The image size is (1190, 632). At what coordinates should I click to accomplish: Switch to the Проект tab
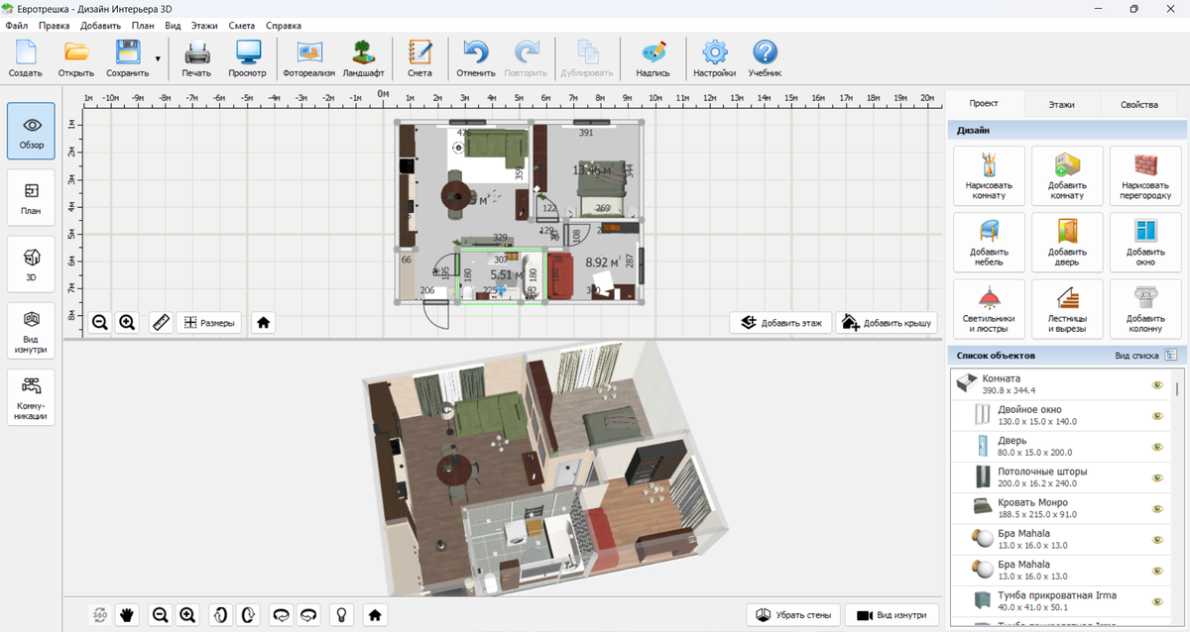(x=984, y=104)
